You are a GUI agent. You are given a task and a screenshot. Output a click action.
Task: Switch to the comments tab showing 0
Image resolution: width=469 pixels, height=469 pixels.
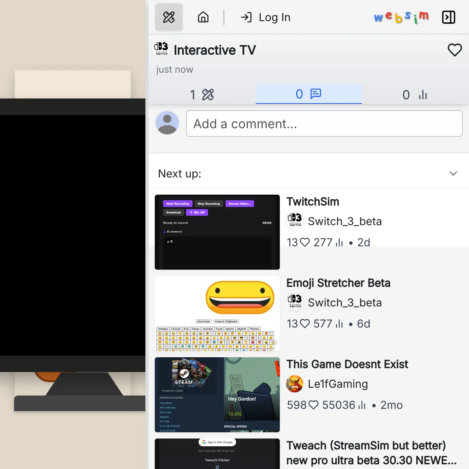coord(309,94)
